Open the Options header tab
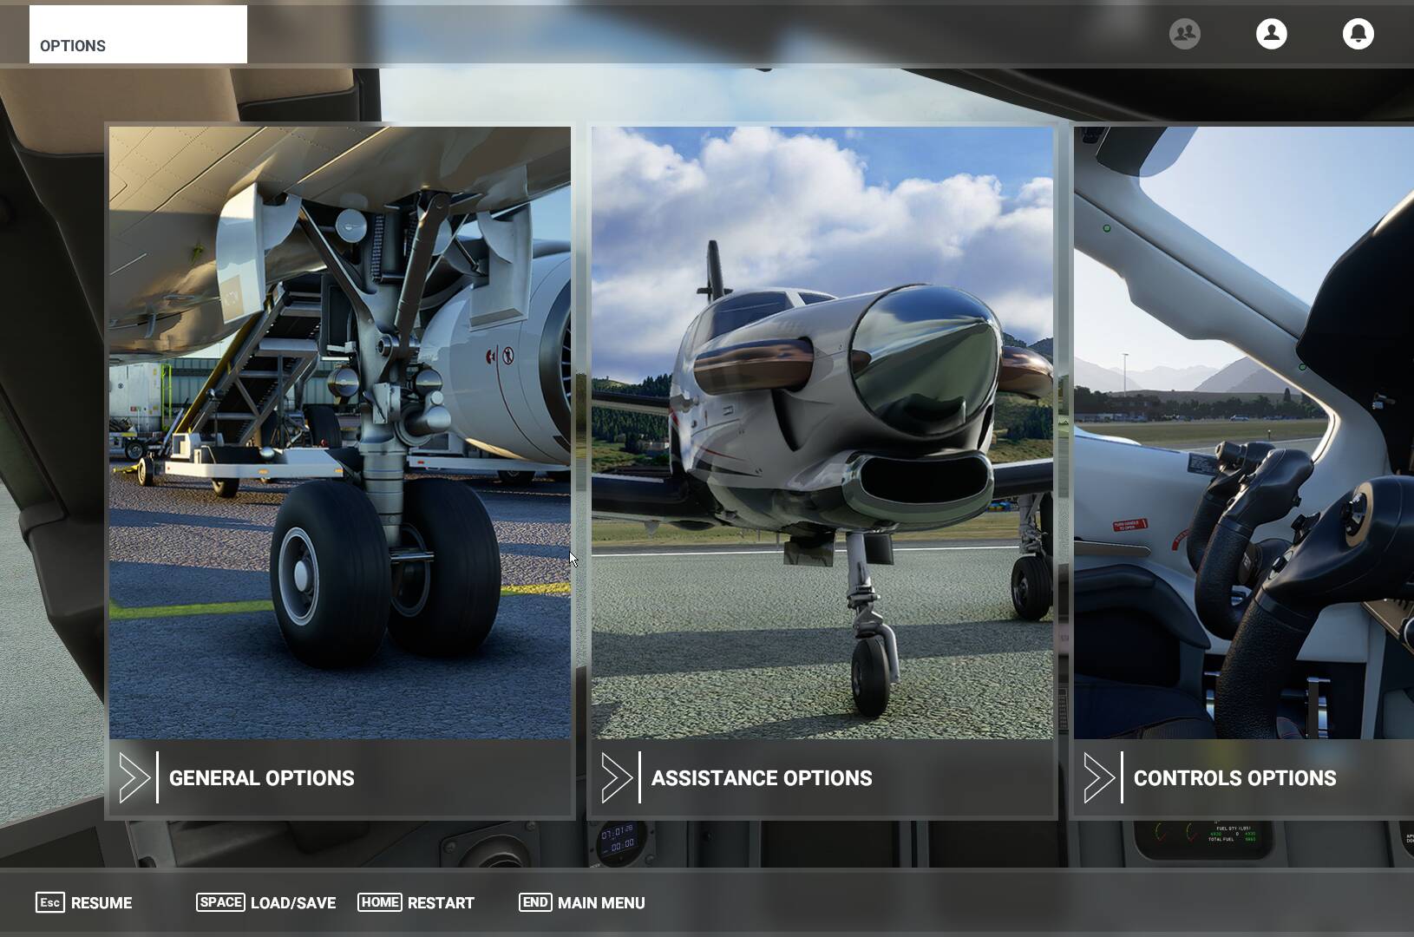 pyautogui.click(x=138, y=35)
